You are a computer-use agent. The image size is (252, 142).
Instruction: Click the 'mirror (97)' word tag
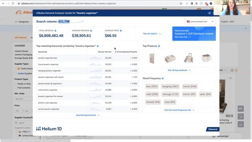click(189, 94)
